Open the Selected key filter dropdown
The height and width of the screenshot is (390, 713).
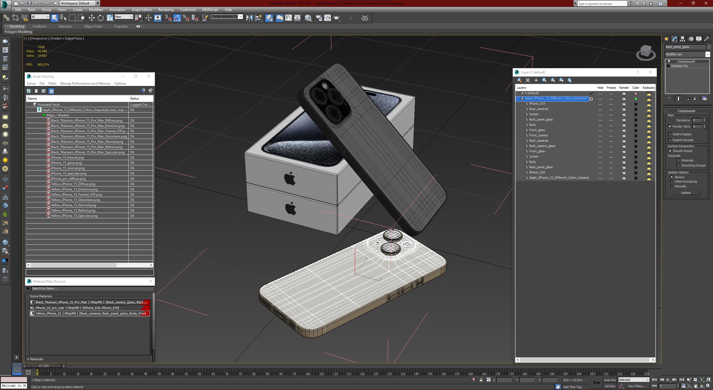click(x=634, y=380)
